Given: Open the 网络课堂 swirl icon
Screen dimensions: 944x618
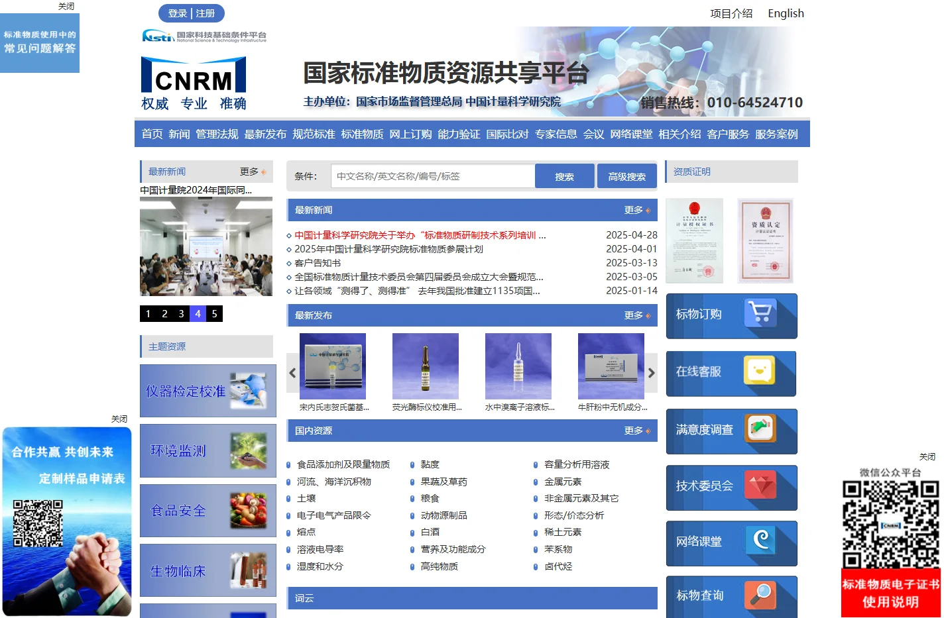Looking at the screenshot, I should pyautogui.click(x=761, y=541).
